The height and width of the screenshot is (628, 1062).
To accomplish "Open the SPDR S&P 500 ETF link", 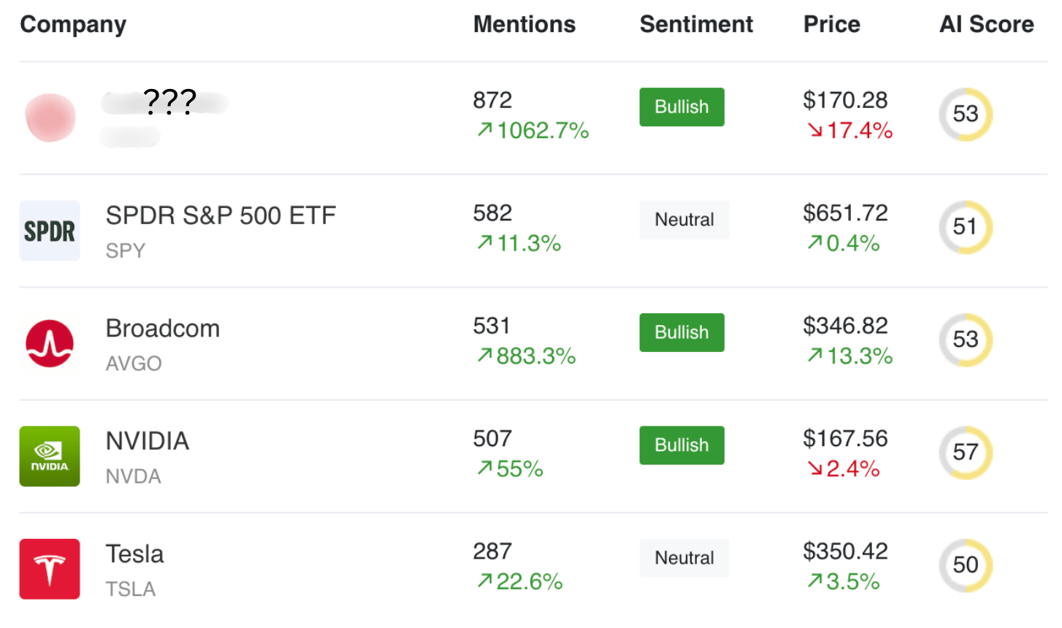I will pyautogui.click(x=221, y=215).
